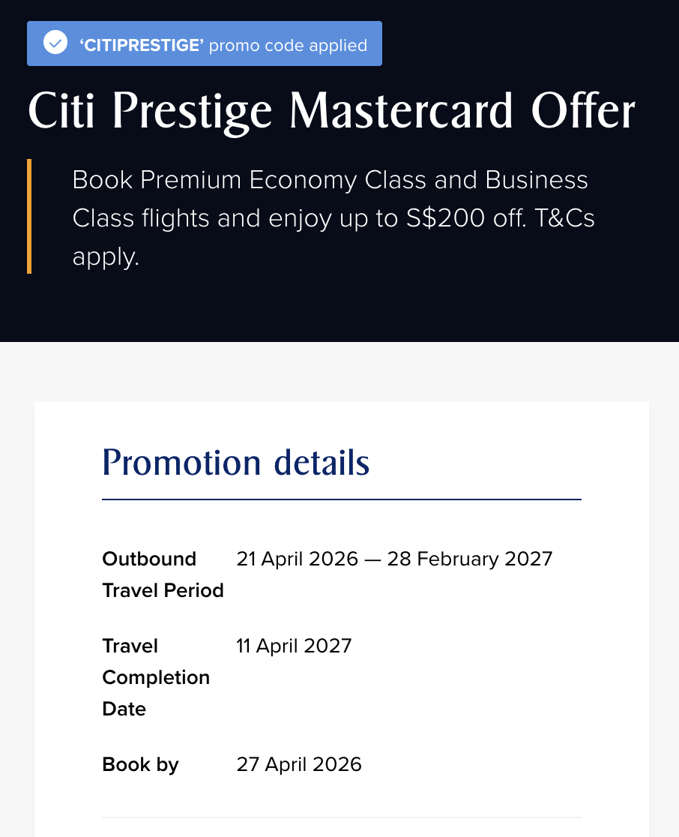Click the orange accent bar beside description
This screenshot has height=837, width=679.
(x=29, y=216)
